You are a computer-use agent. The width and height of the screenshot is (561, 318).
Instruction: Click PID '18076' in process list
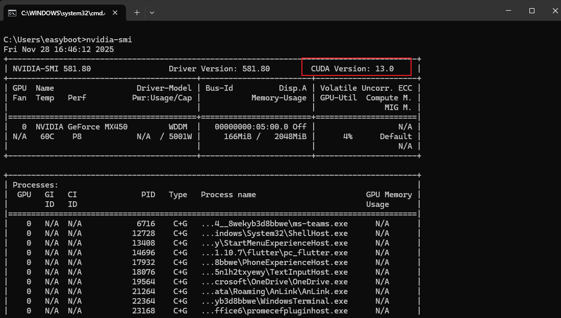point(143,272)
